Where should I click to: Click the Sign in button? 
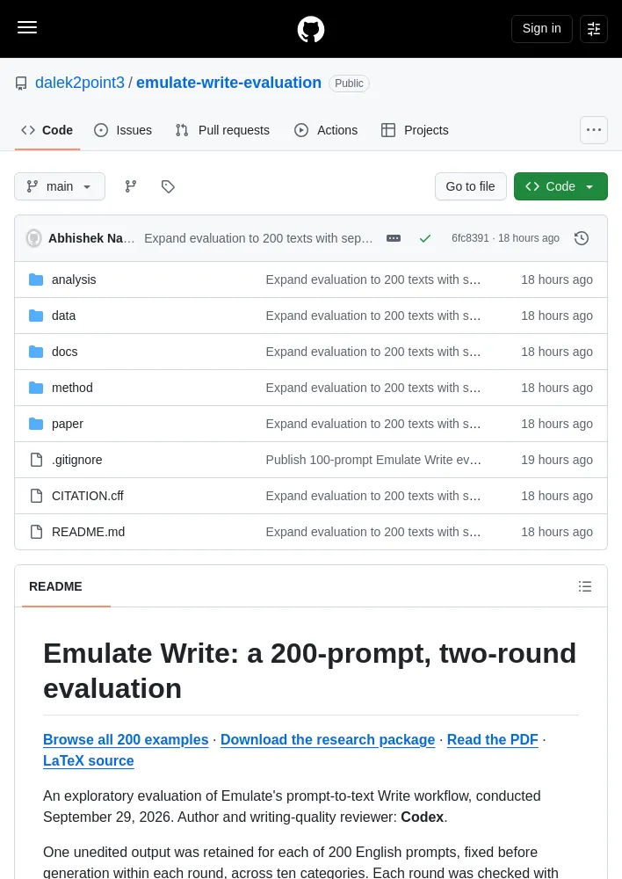(541, 29)
